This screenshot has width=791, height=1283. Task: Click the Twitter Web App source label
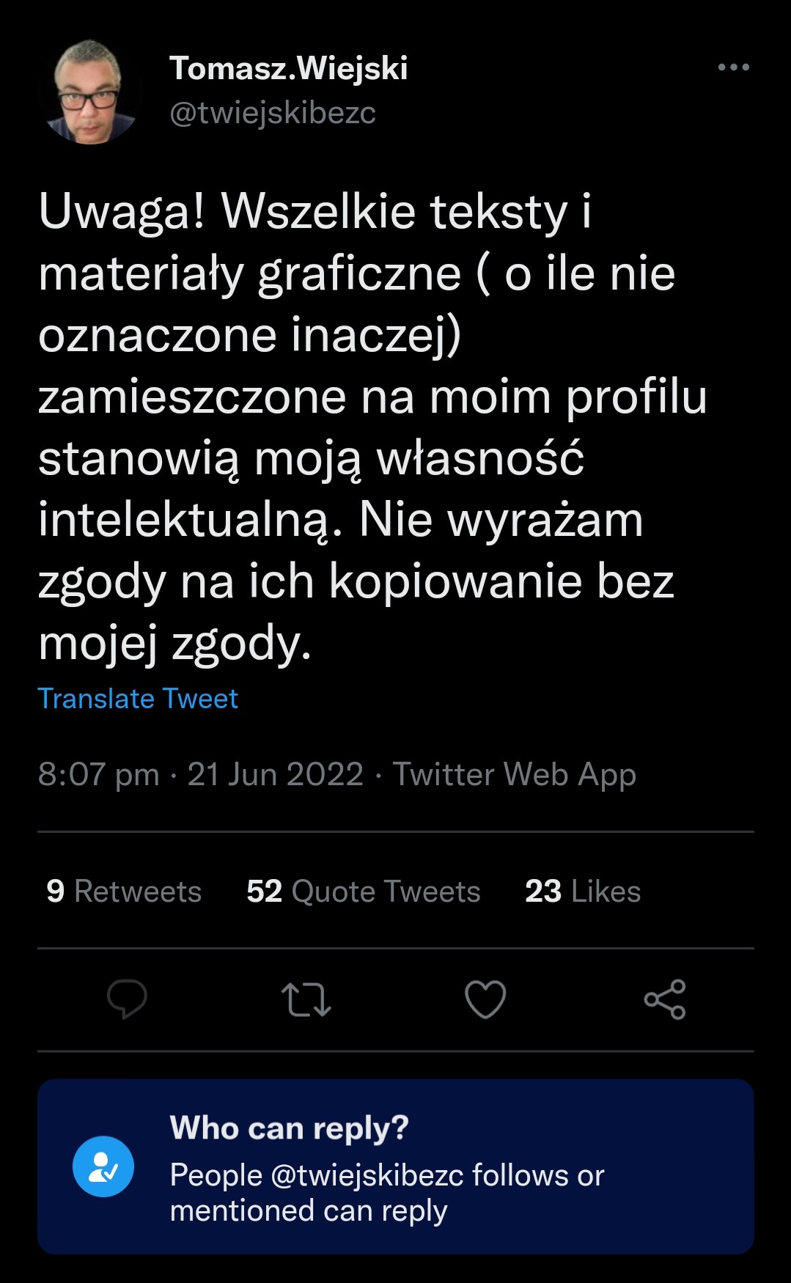(x=514, y=774)
